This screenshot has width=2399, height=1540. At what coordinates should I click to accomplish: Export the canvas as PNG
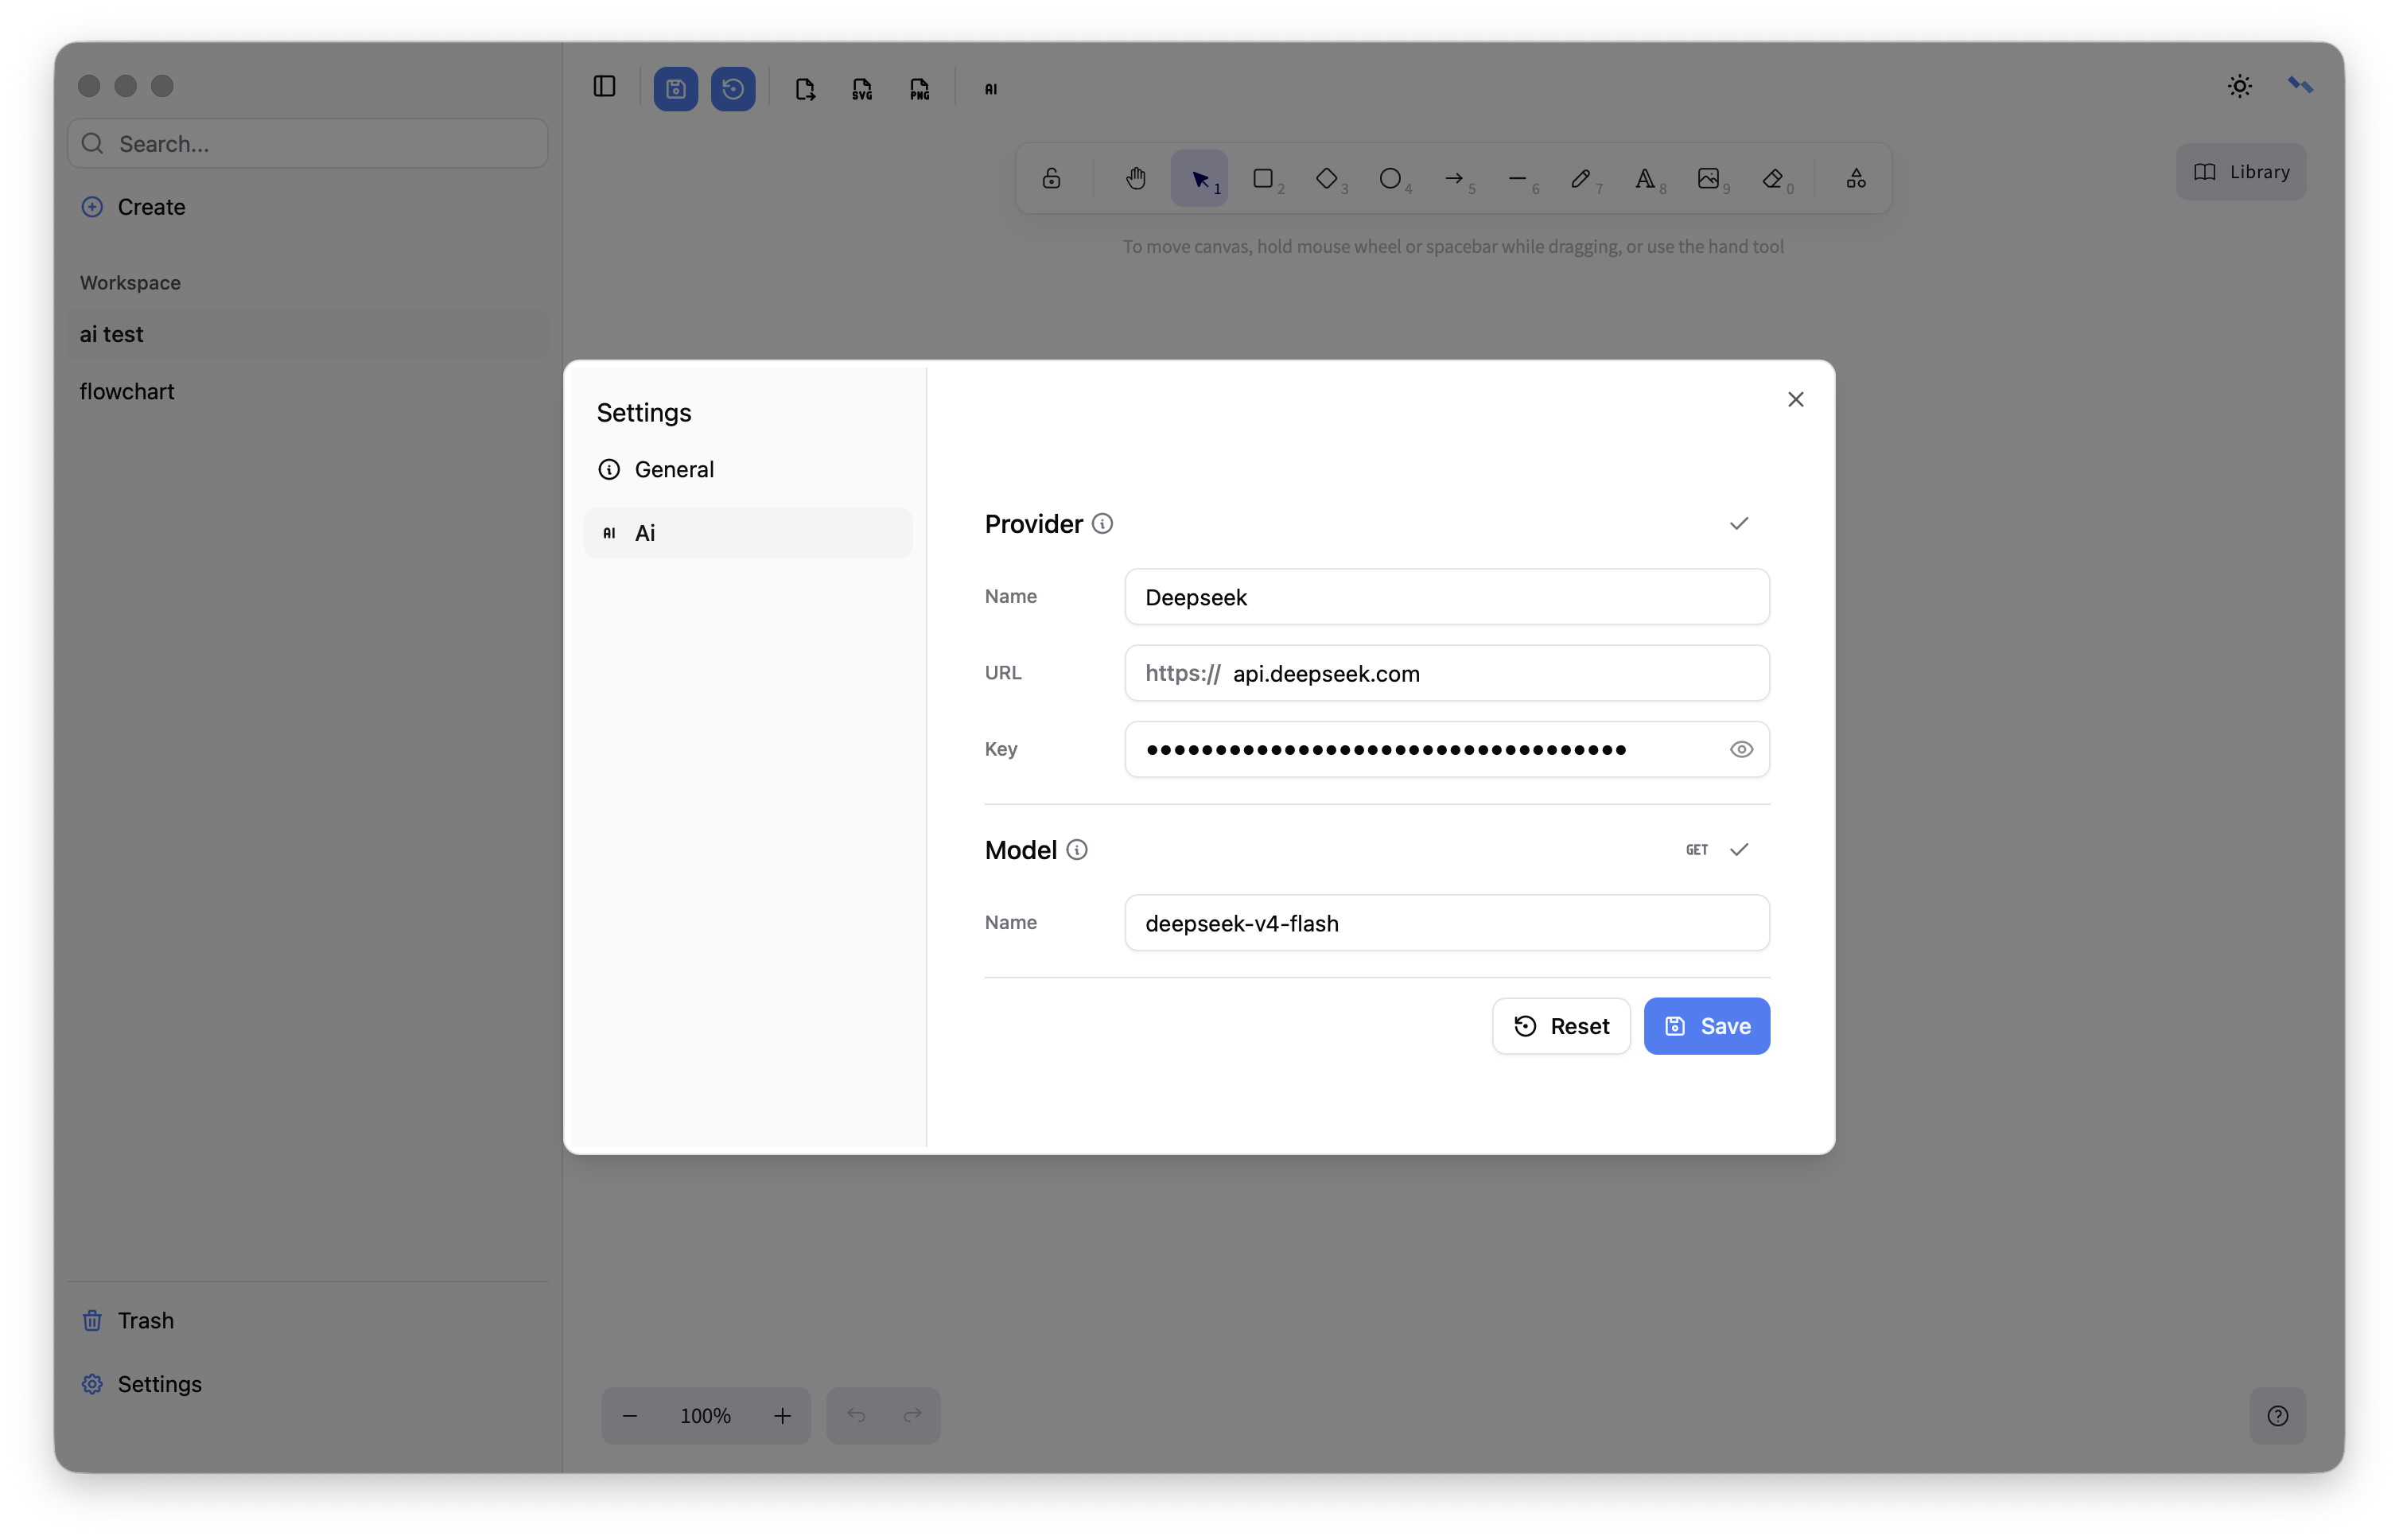[x=919, y=89]
